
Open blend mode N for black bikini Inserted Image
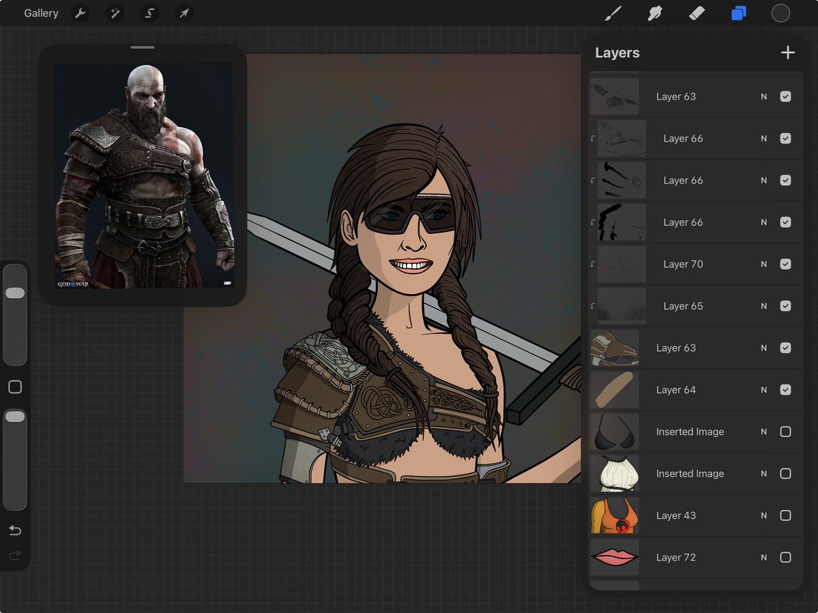pos(763,432)
